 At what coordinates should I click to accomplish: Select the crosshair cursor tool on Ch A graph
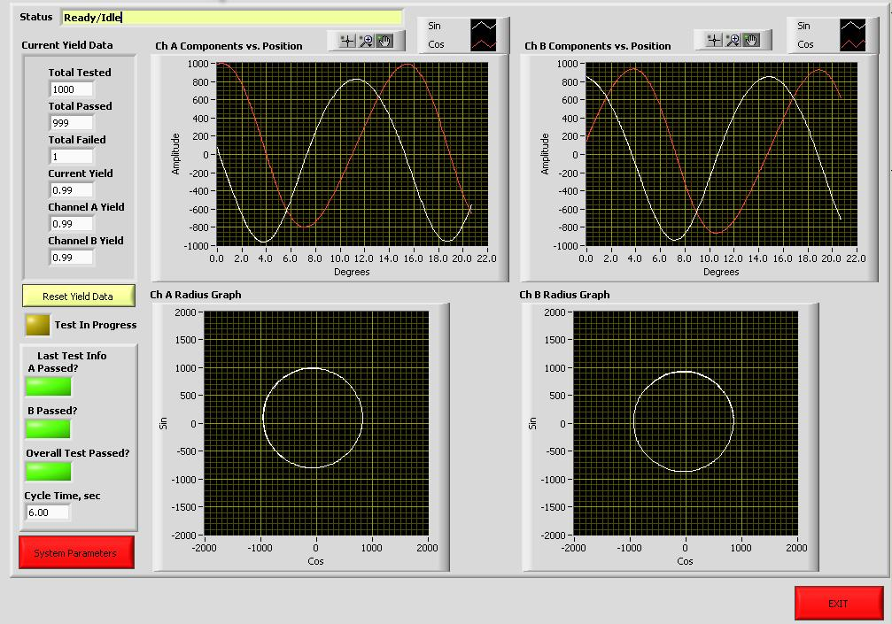coord(347,41)
